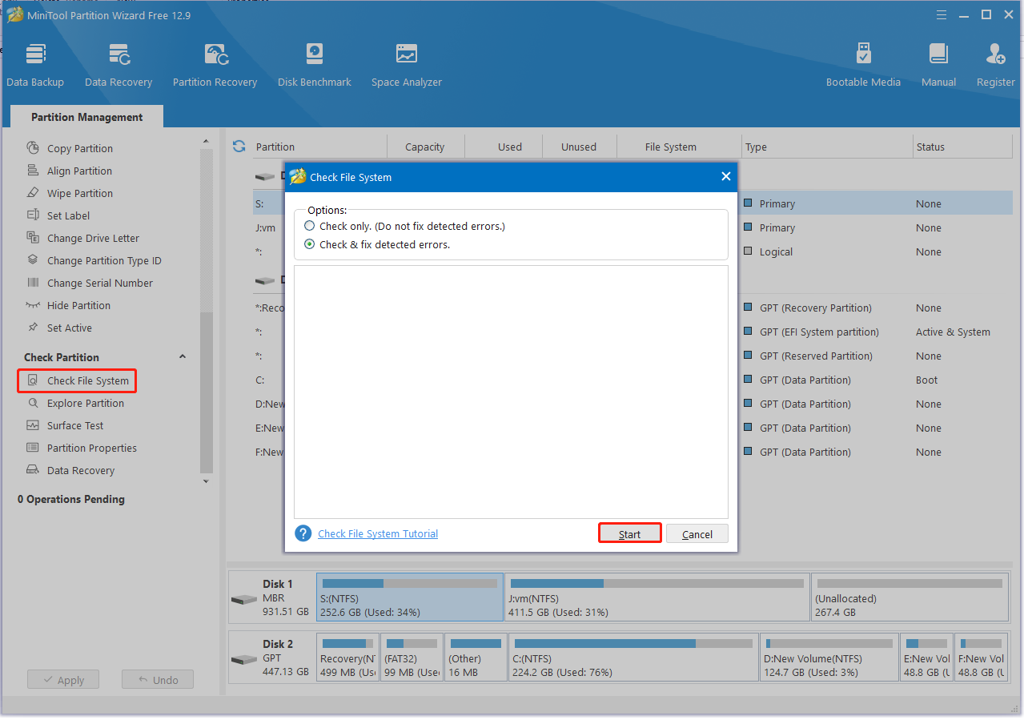Select the Recovery 499 MB block
The width and height of the screenshot is (1024, 720).
[347, 657]
